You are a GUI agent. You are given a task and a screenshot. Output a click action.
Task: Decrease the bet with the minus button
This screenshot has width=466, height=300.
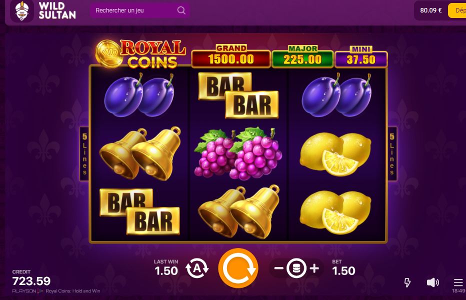pyautogui.click(x=278, y=268)
